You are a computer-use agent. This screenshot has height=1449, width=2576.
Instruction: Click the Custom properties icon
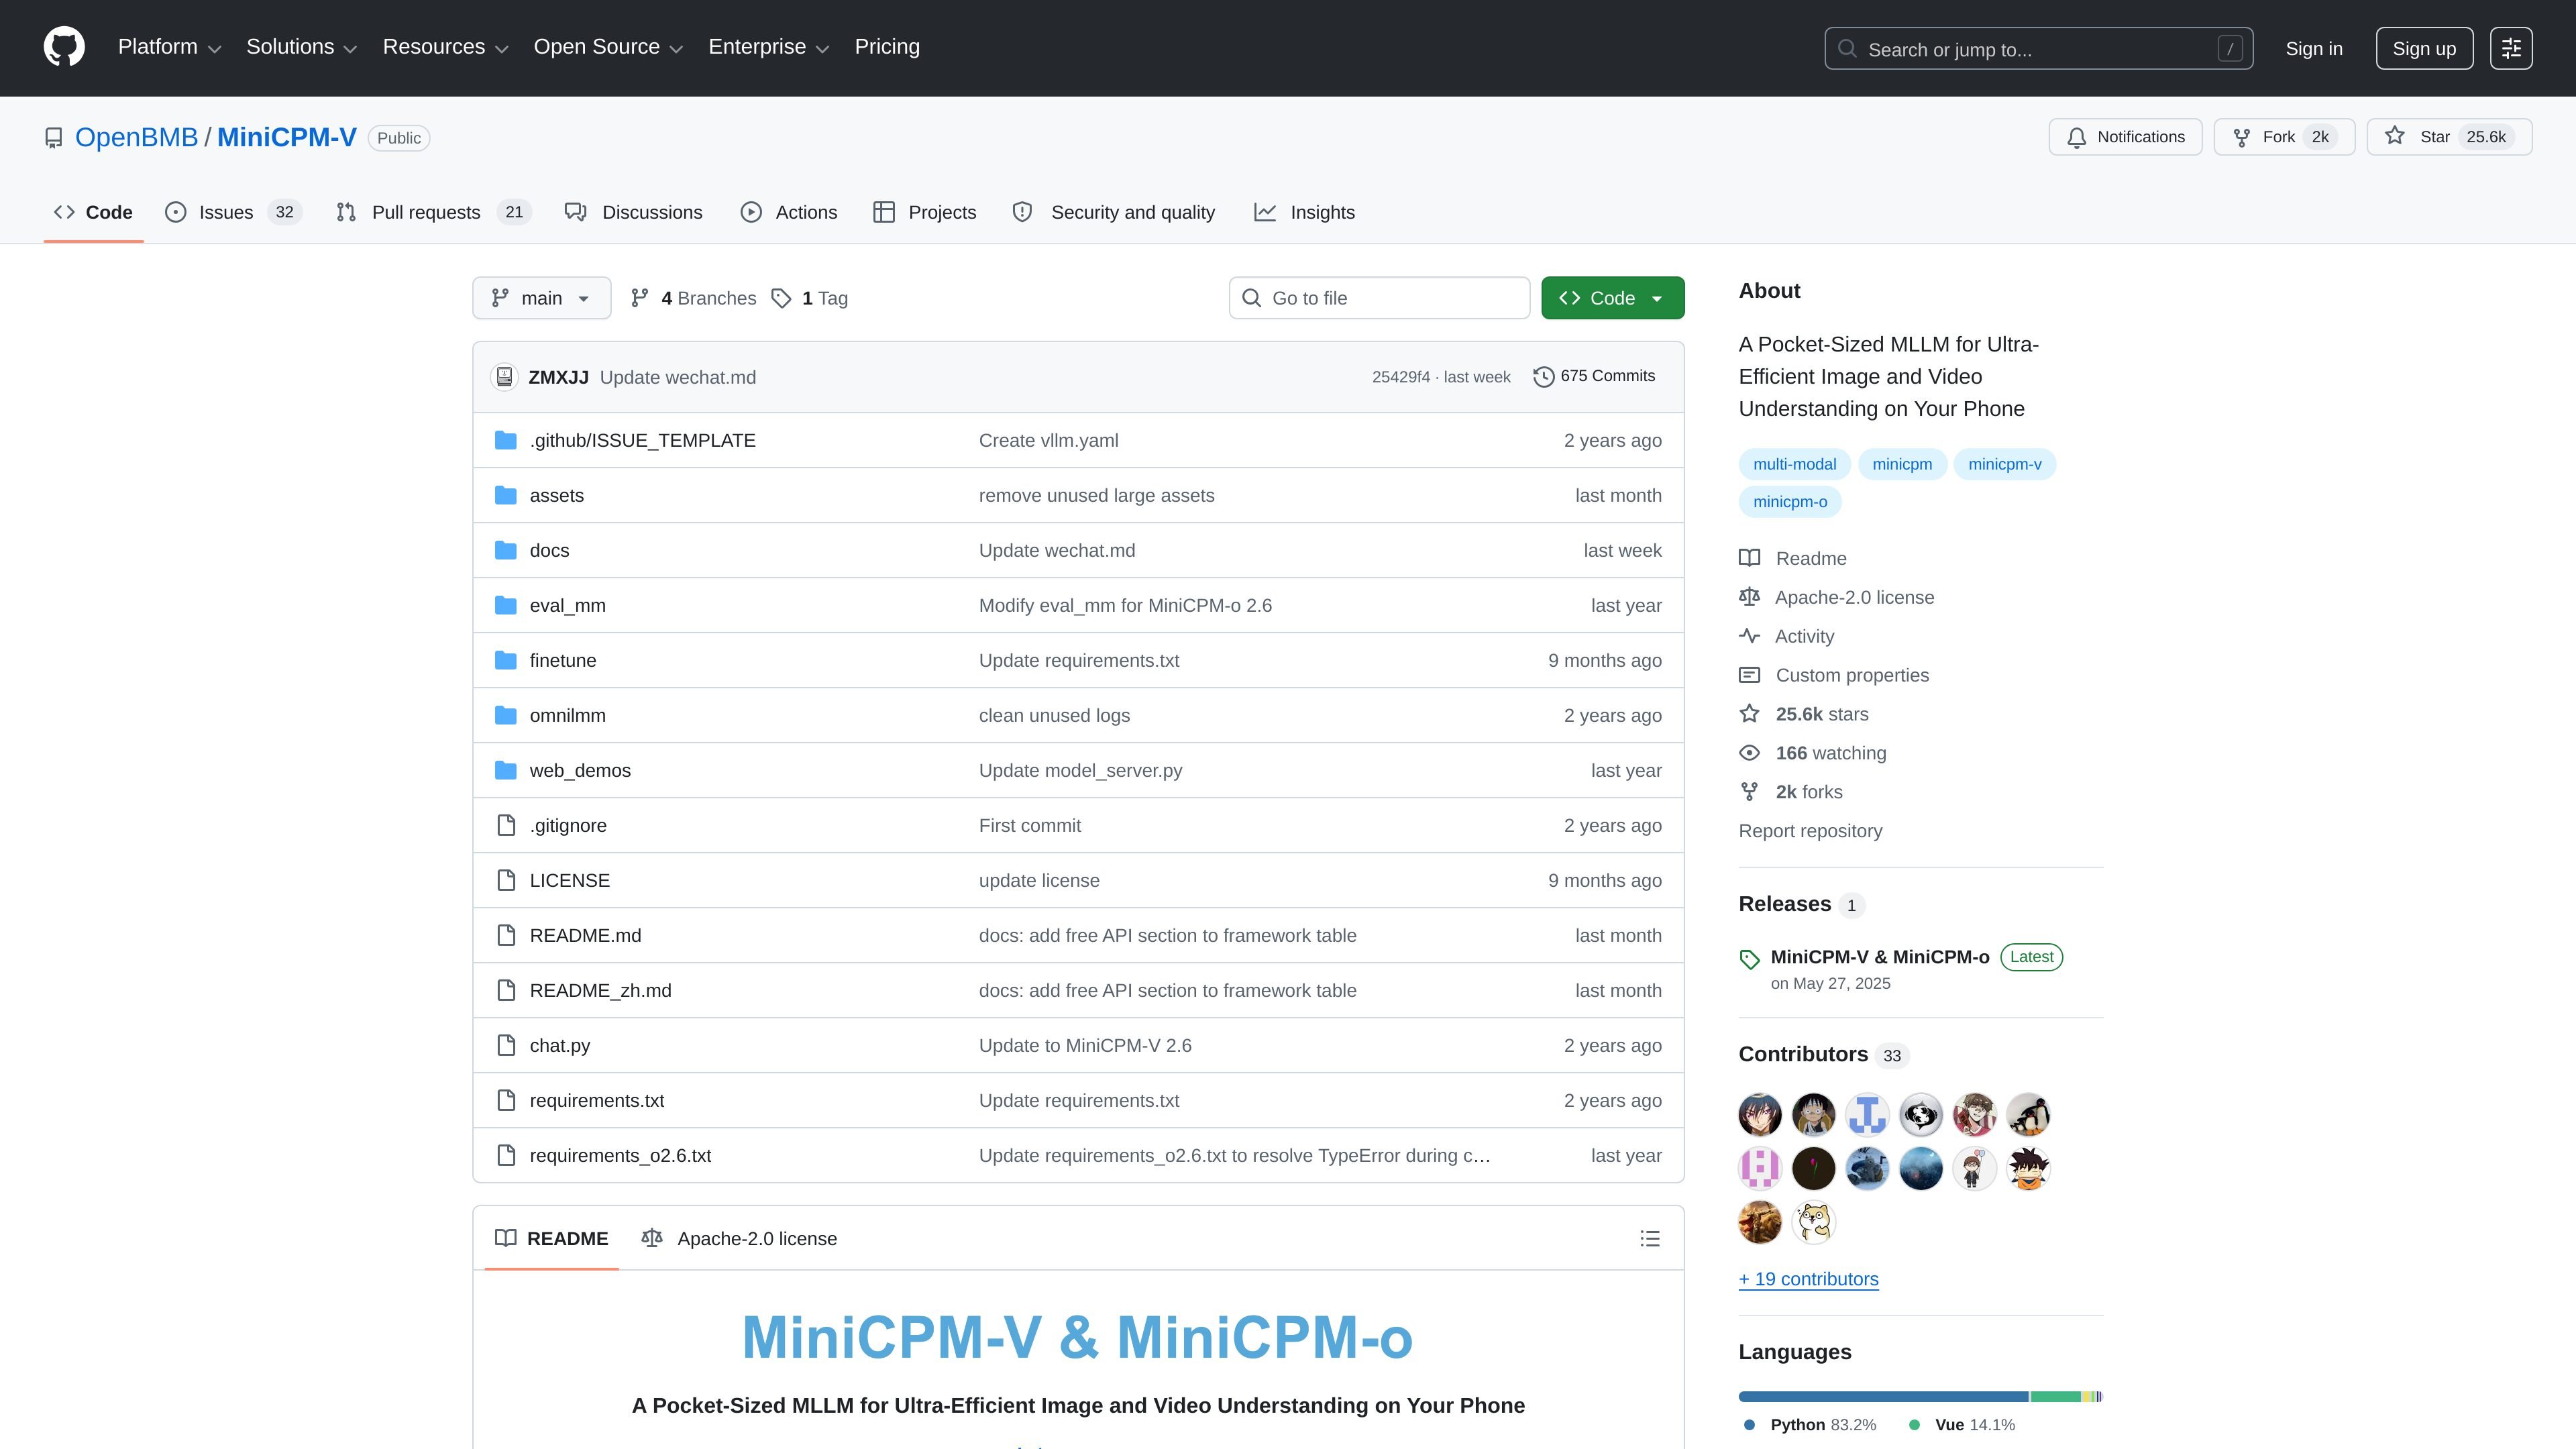point(1749,675)
